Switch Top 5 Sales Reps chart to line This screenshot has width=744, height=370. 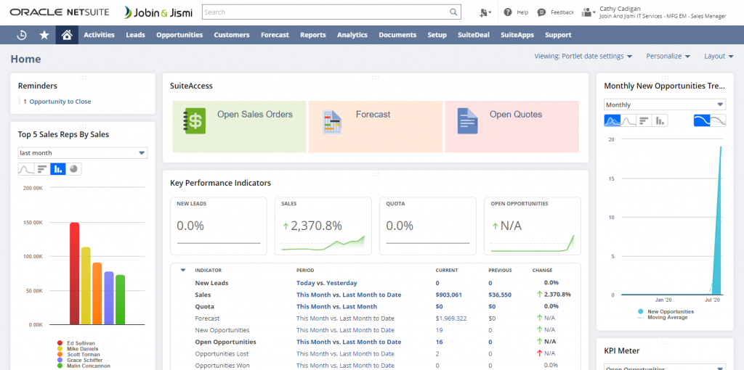26,168
